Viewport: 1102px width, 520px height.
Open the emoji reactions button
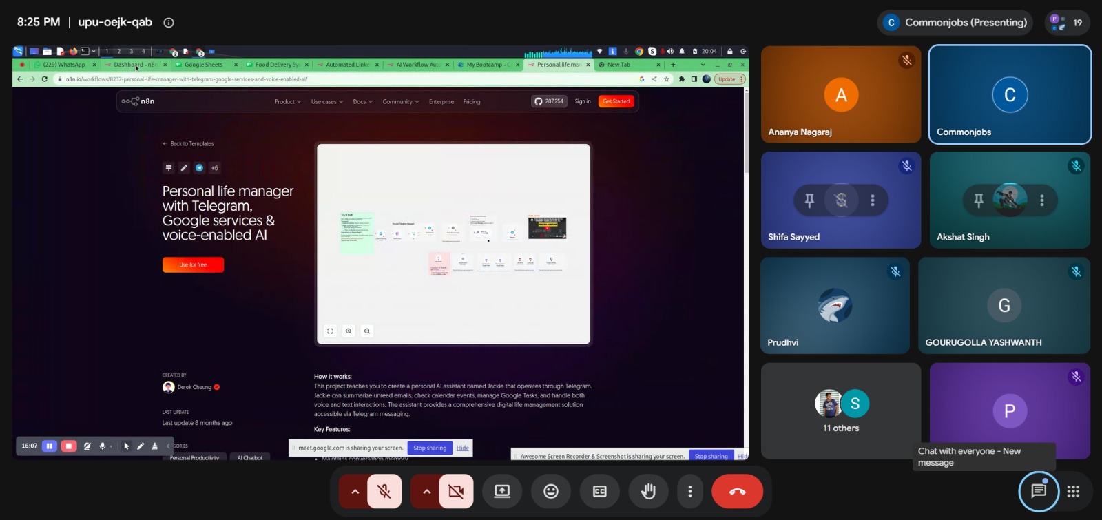[x=551, y=491]
